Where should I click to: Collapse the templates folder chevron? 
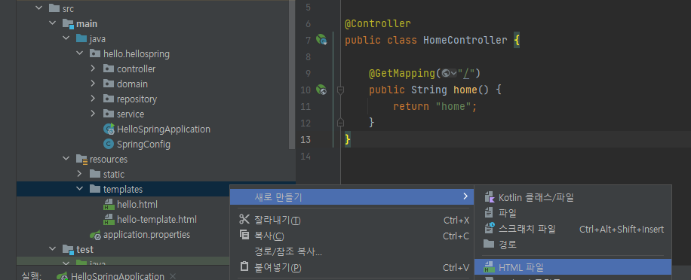coord(80,189)
